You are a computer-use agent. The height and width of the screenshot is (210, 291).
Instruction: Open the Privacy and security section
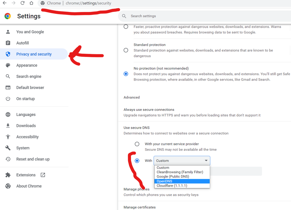[34, 54]
